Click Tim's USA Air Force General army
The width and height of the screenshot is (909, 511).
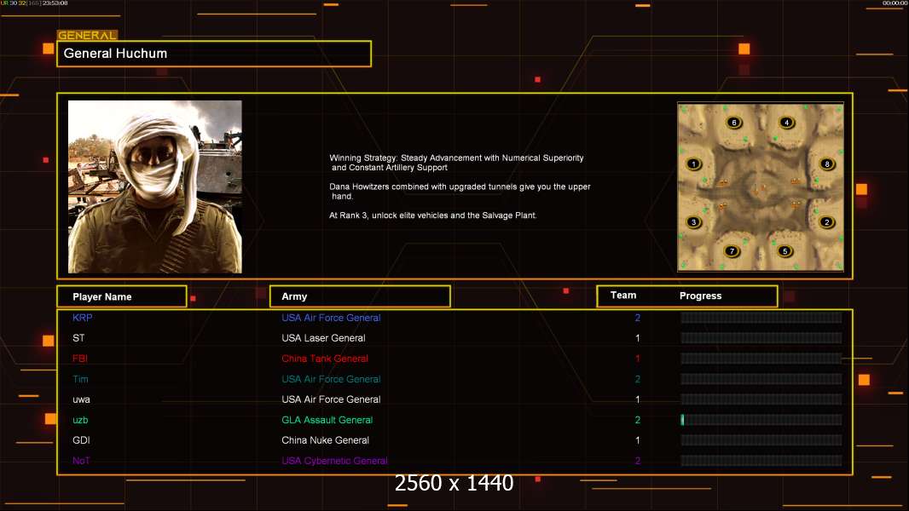(x=331, y=379)
